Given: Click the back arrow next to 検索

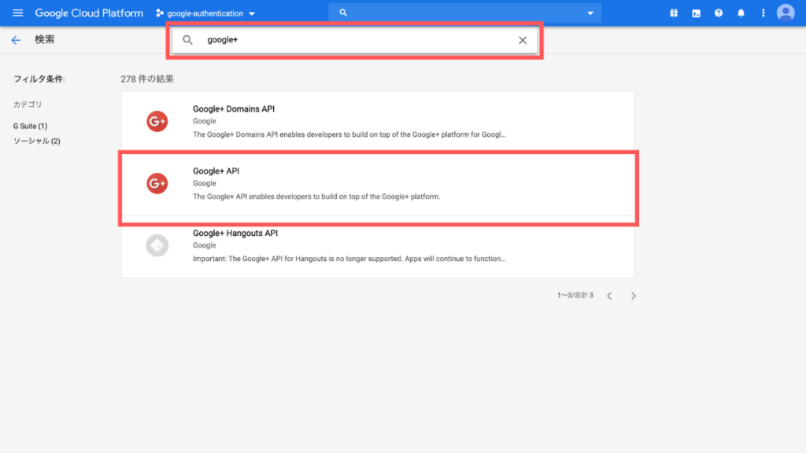Looking at the screenshot, I should (16, 39).
